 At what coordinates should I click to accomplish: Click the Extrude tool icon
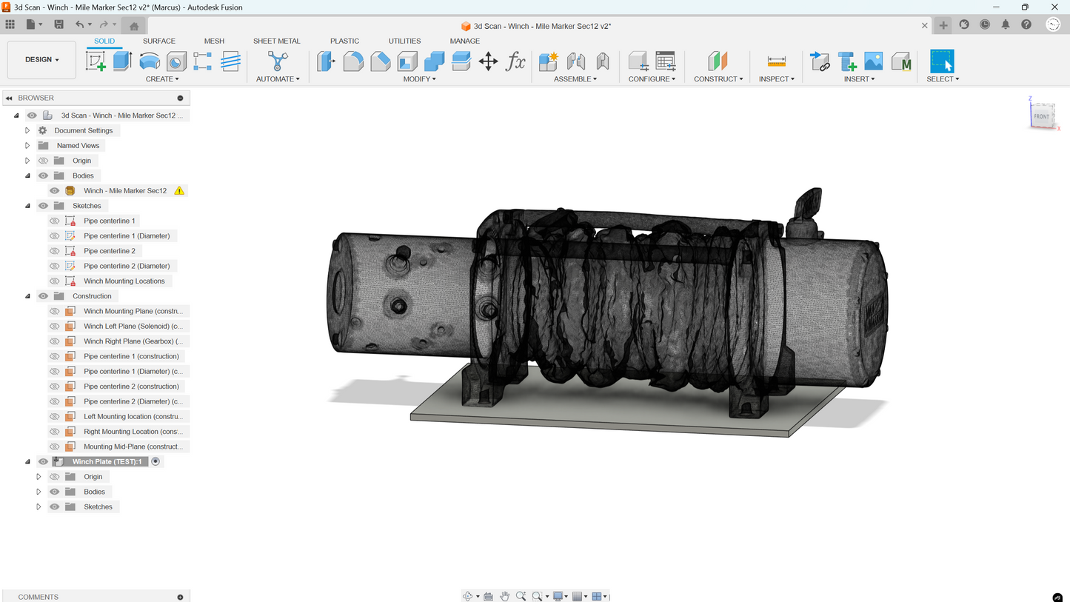[122, 61]
